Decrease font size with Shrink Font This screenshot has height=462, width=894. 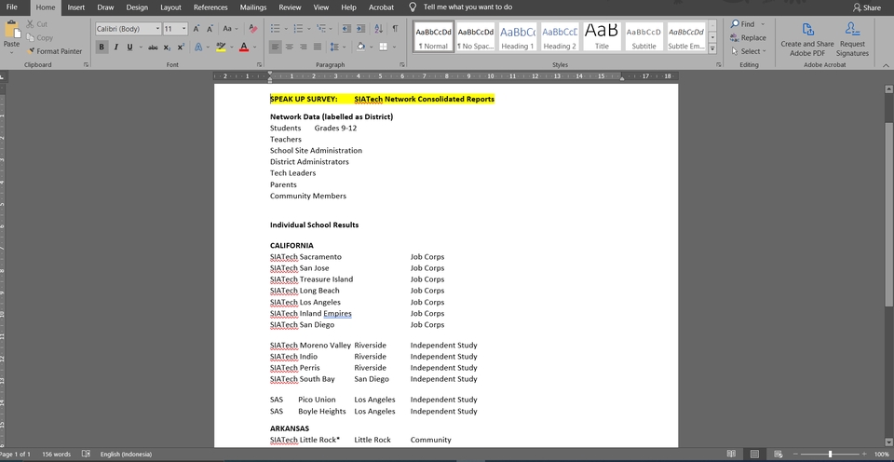point(210,29)
